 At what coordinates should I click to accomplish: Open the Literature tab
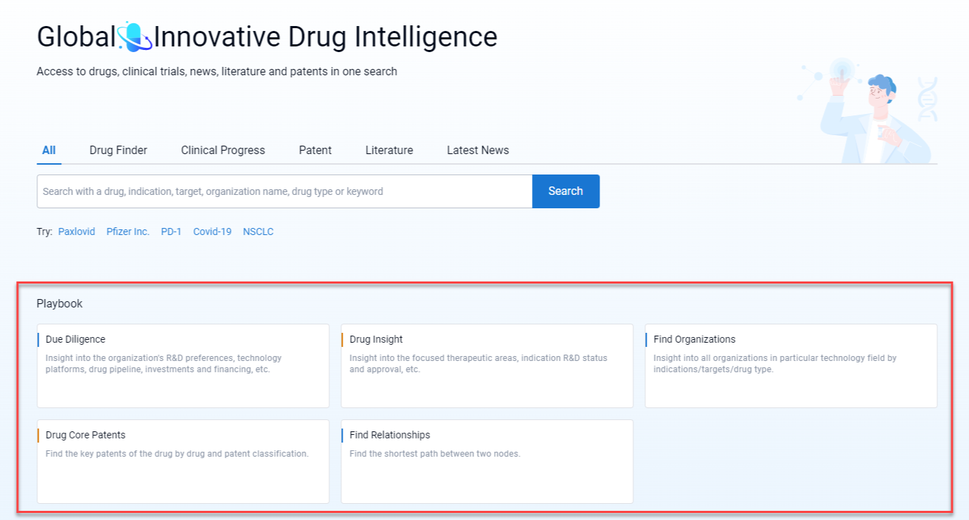[389, 150]
